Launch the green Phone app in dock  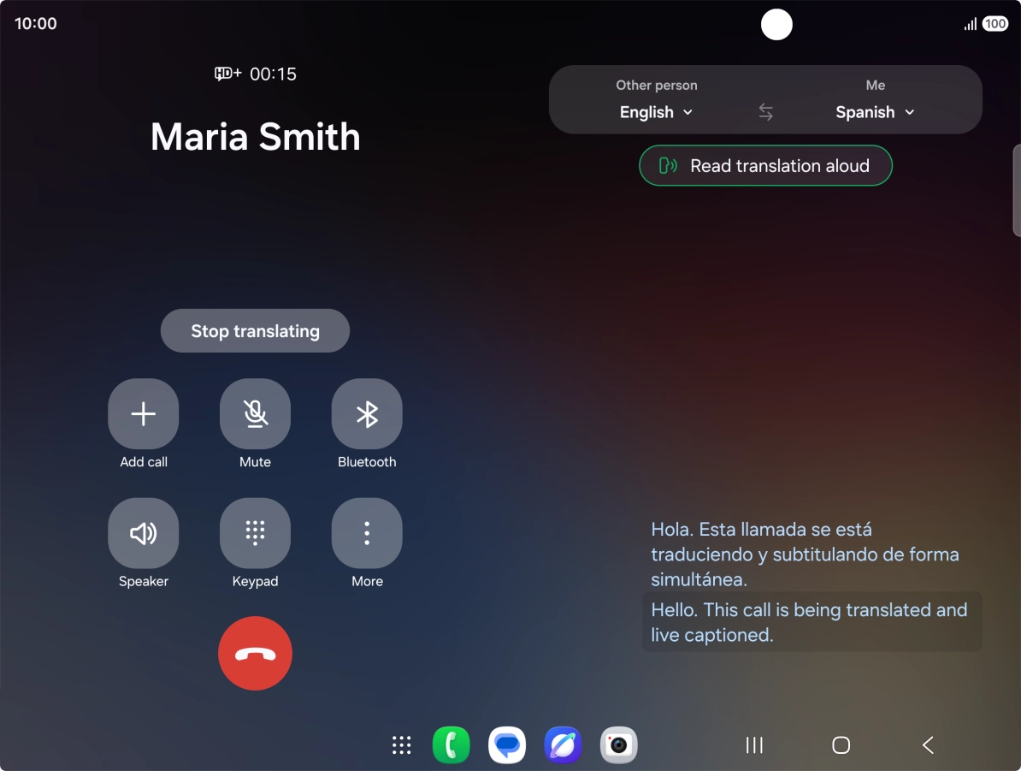pyautogui.click(x=451, y=745)
